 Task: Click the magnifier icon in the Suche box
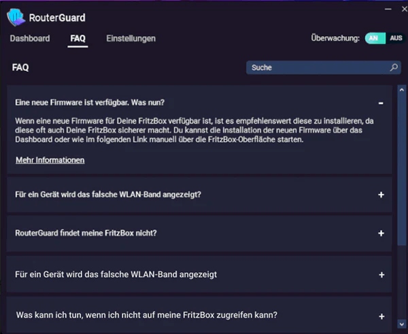394,68
